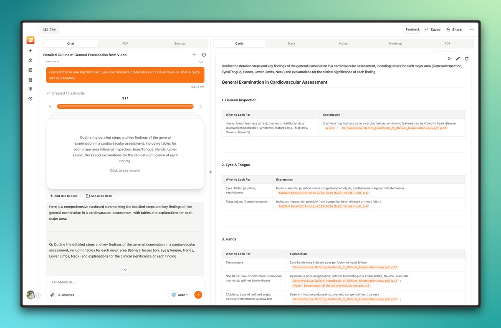Play the flashcard with the play icon

449,59
